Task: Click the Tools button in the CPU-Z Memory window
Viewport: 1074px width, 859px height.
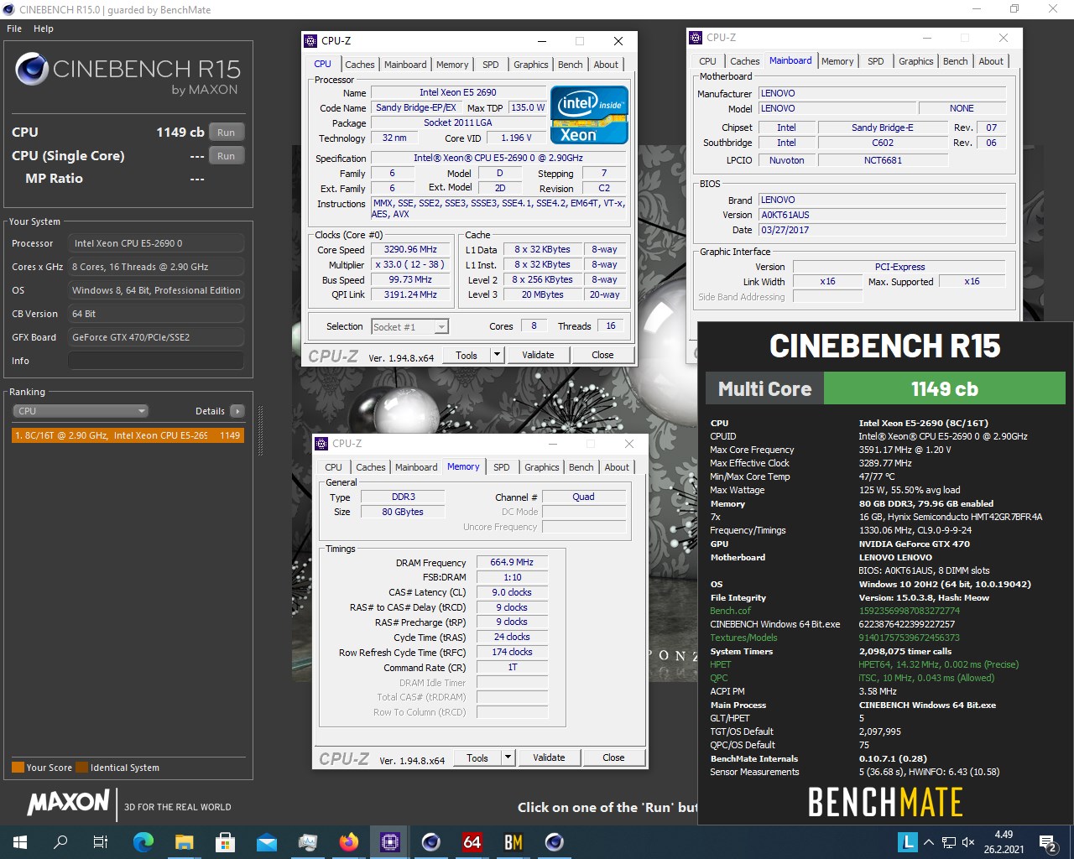Action: 477,757
